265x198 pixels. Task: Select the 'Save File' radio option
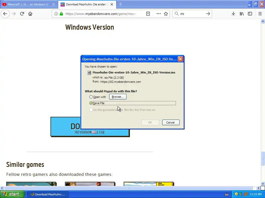tap(91, 103)
